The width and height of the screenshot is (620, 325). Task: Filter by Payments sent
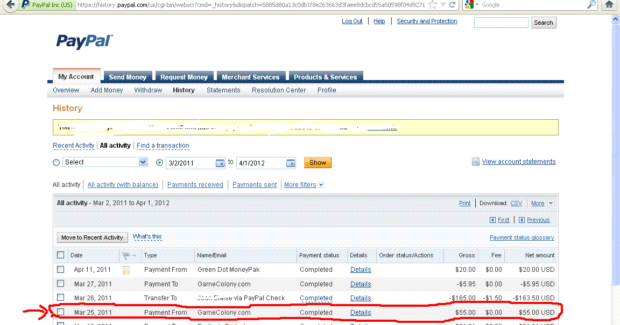[255, 185]
